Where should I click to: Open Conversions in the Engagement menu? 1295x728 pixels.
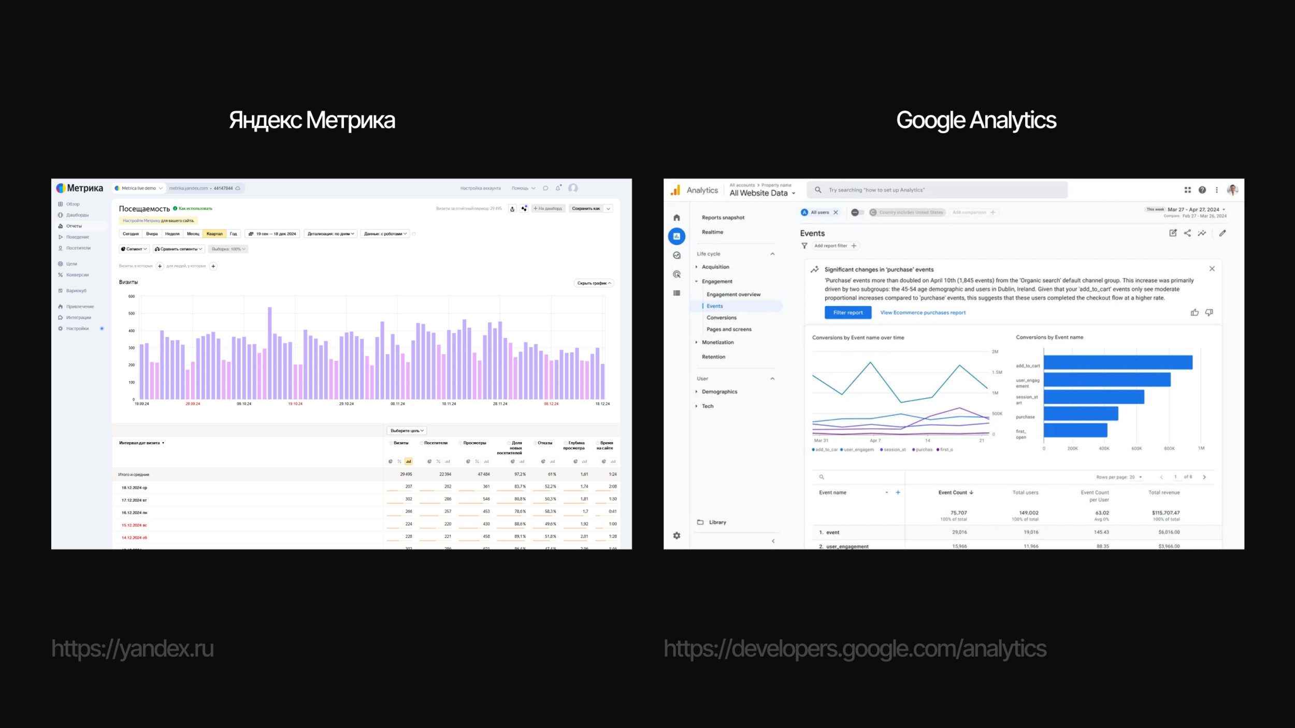tap(721, 318)
